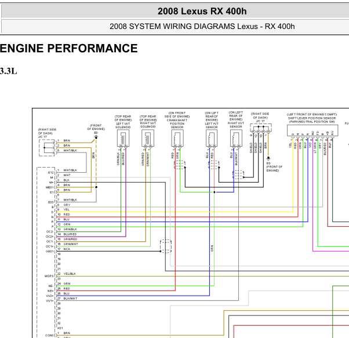Click the "BLK" wire label at pin 3
Viewport: 349px width, 338px height.
[67, 180]
